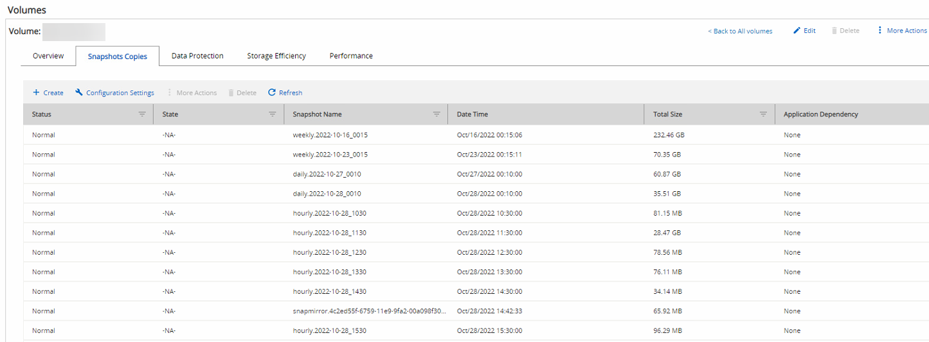Click the plus icon to create snapshot
This screenshot has width=929, height=342.
pyautogui.click(x=36, y=93)
